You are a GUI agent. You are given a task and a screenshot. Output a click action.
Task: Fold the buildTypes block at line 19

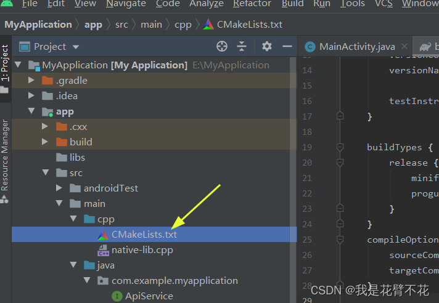[340, 147]
